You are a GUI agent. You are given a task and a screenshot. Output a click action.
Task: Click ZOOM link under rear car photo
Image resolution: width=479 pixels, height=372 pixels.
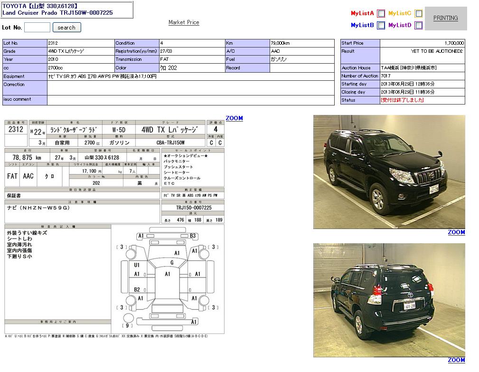[x=456, y=360]
